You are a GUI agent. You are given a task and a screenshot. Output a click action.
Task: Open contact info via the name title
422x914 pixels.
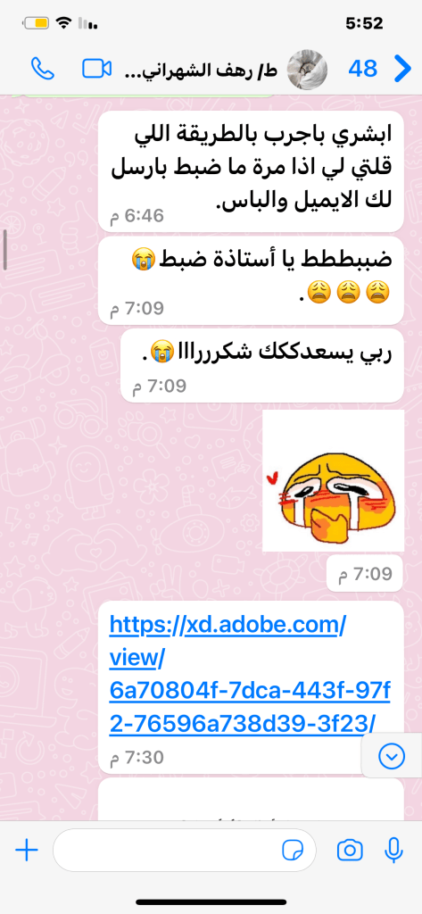coord(201,71)
